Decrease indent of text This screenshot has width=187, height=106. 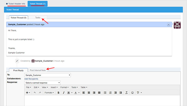click(115, 93)
